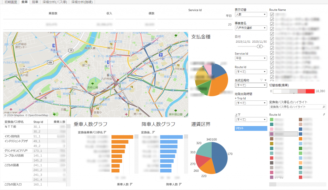328x190 pixels.
Task: Open the Trip Id filter dropdown
Action: click(x=251, y=103)
